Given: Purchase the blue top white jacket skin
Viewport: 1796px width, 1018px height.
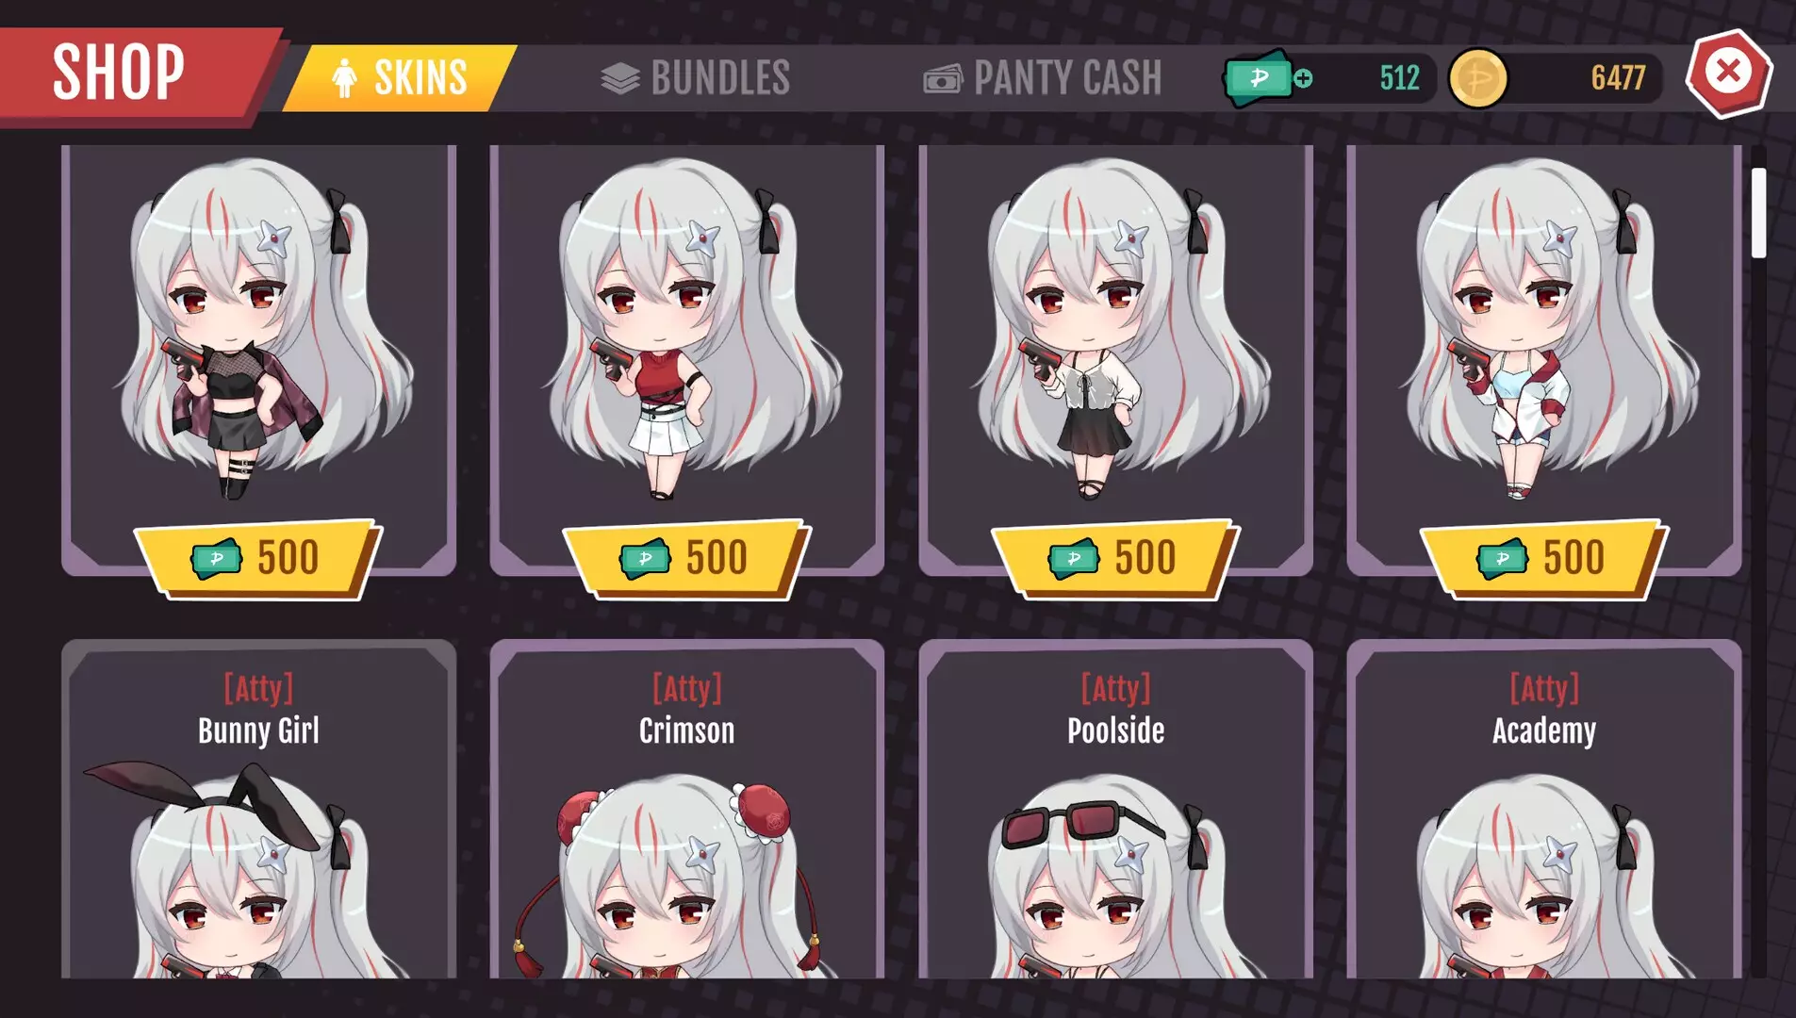Looking at the screenshot, I should (1544, 559).
